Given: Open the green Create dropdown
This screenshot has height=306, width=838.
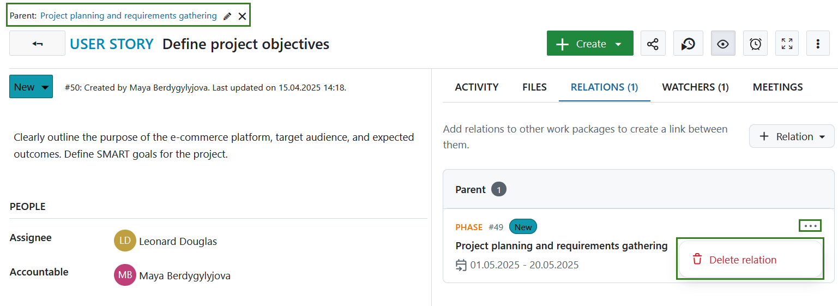Looking at the screenshot, I should (590, 44).
